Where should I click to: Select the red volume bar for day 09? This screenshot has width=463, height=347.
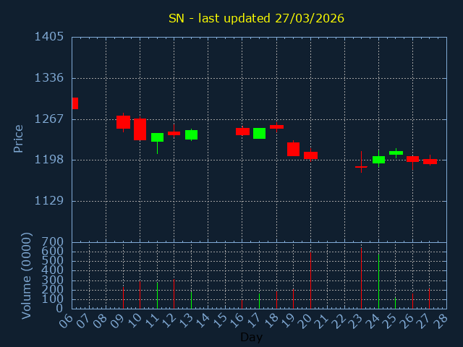click(123, 298)
